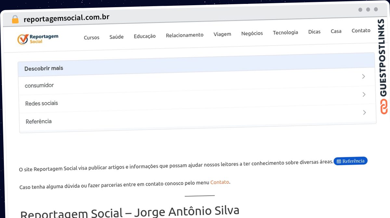The height and width of the screenshot is (218, 390).
Task: Select the consumidor suggestion text
Action: pyautogui.click(x=39, y=85)
